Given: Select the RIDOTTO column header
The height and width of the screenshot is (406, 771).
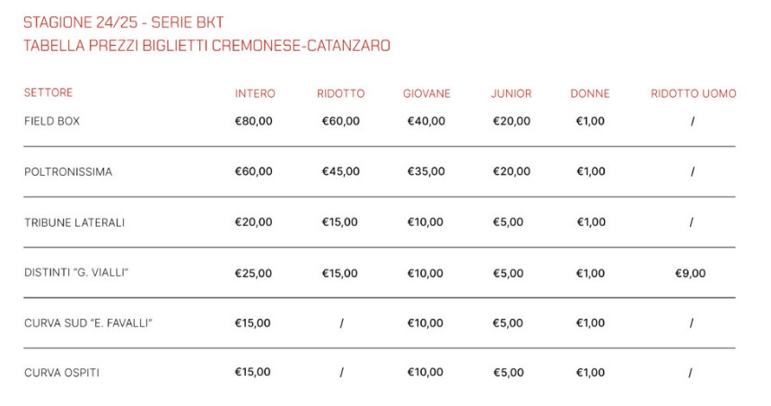Looking at the screenshot, I should pyautogui.click(x=341, y=93).
